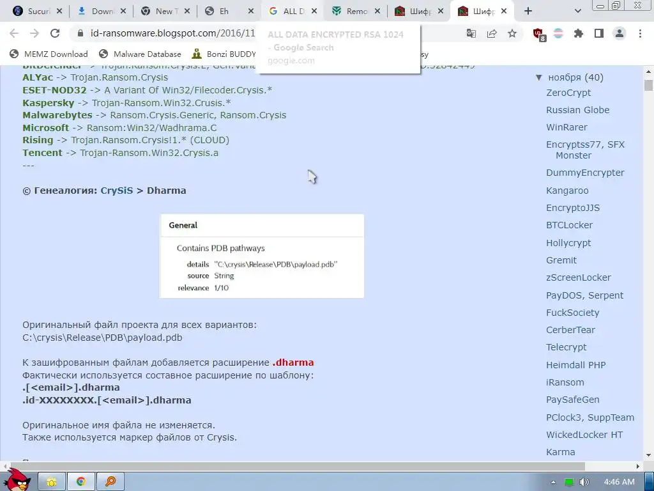Open the Chrome three-dot menu

click(640, 33)
